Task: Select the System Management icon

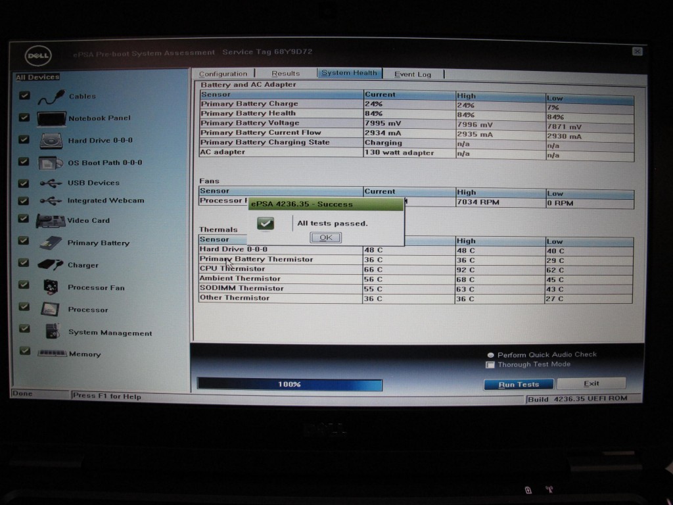Action: click(52, 331)
